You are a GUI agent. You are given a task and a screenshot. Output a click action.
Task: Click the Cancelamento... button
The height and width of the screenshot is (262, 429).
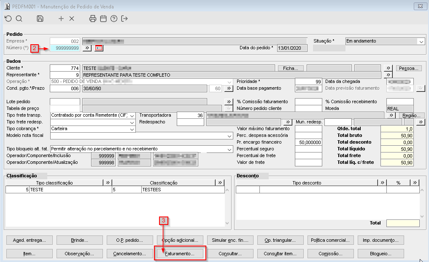pos(130,254)
